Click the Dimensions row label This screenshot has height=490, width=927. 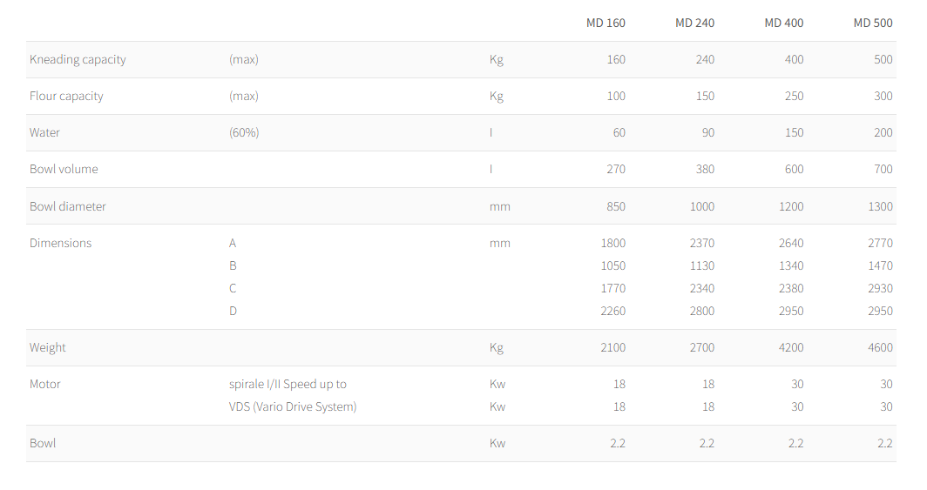(60, 243)
